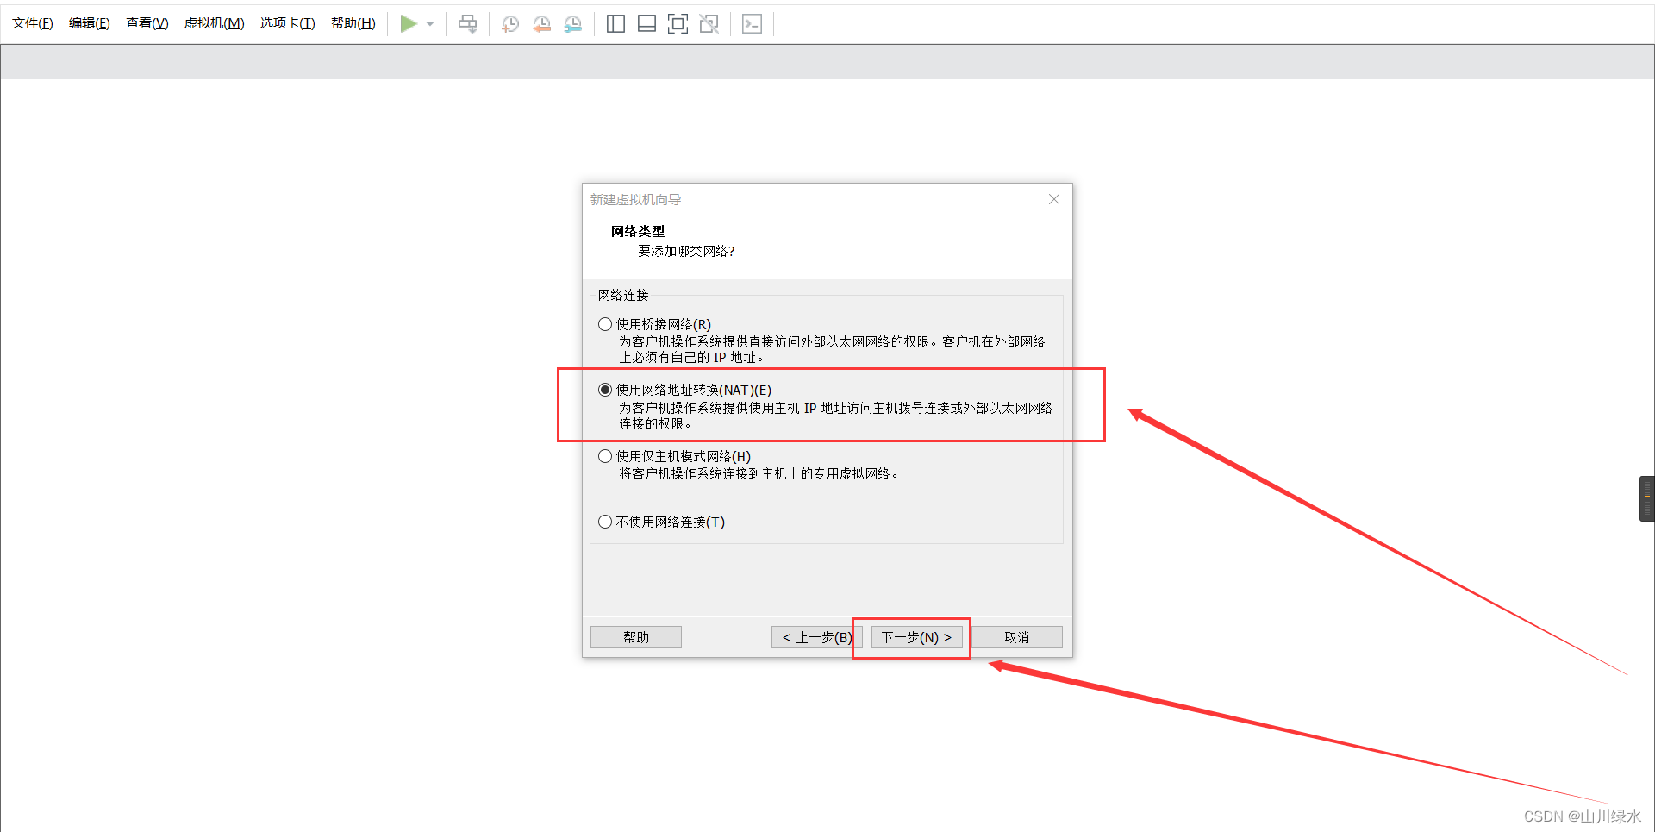Open the snapshot manager icon
The image size is (1655, 832).
(573, 23)
